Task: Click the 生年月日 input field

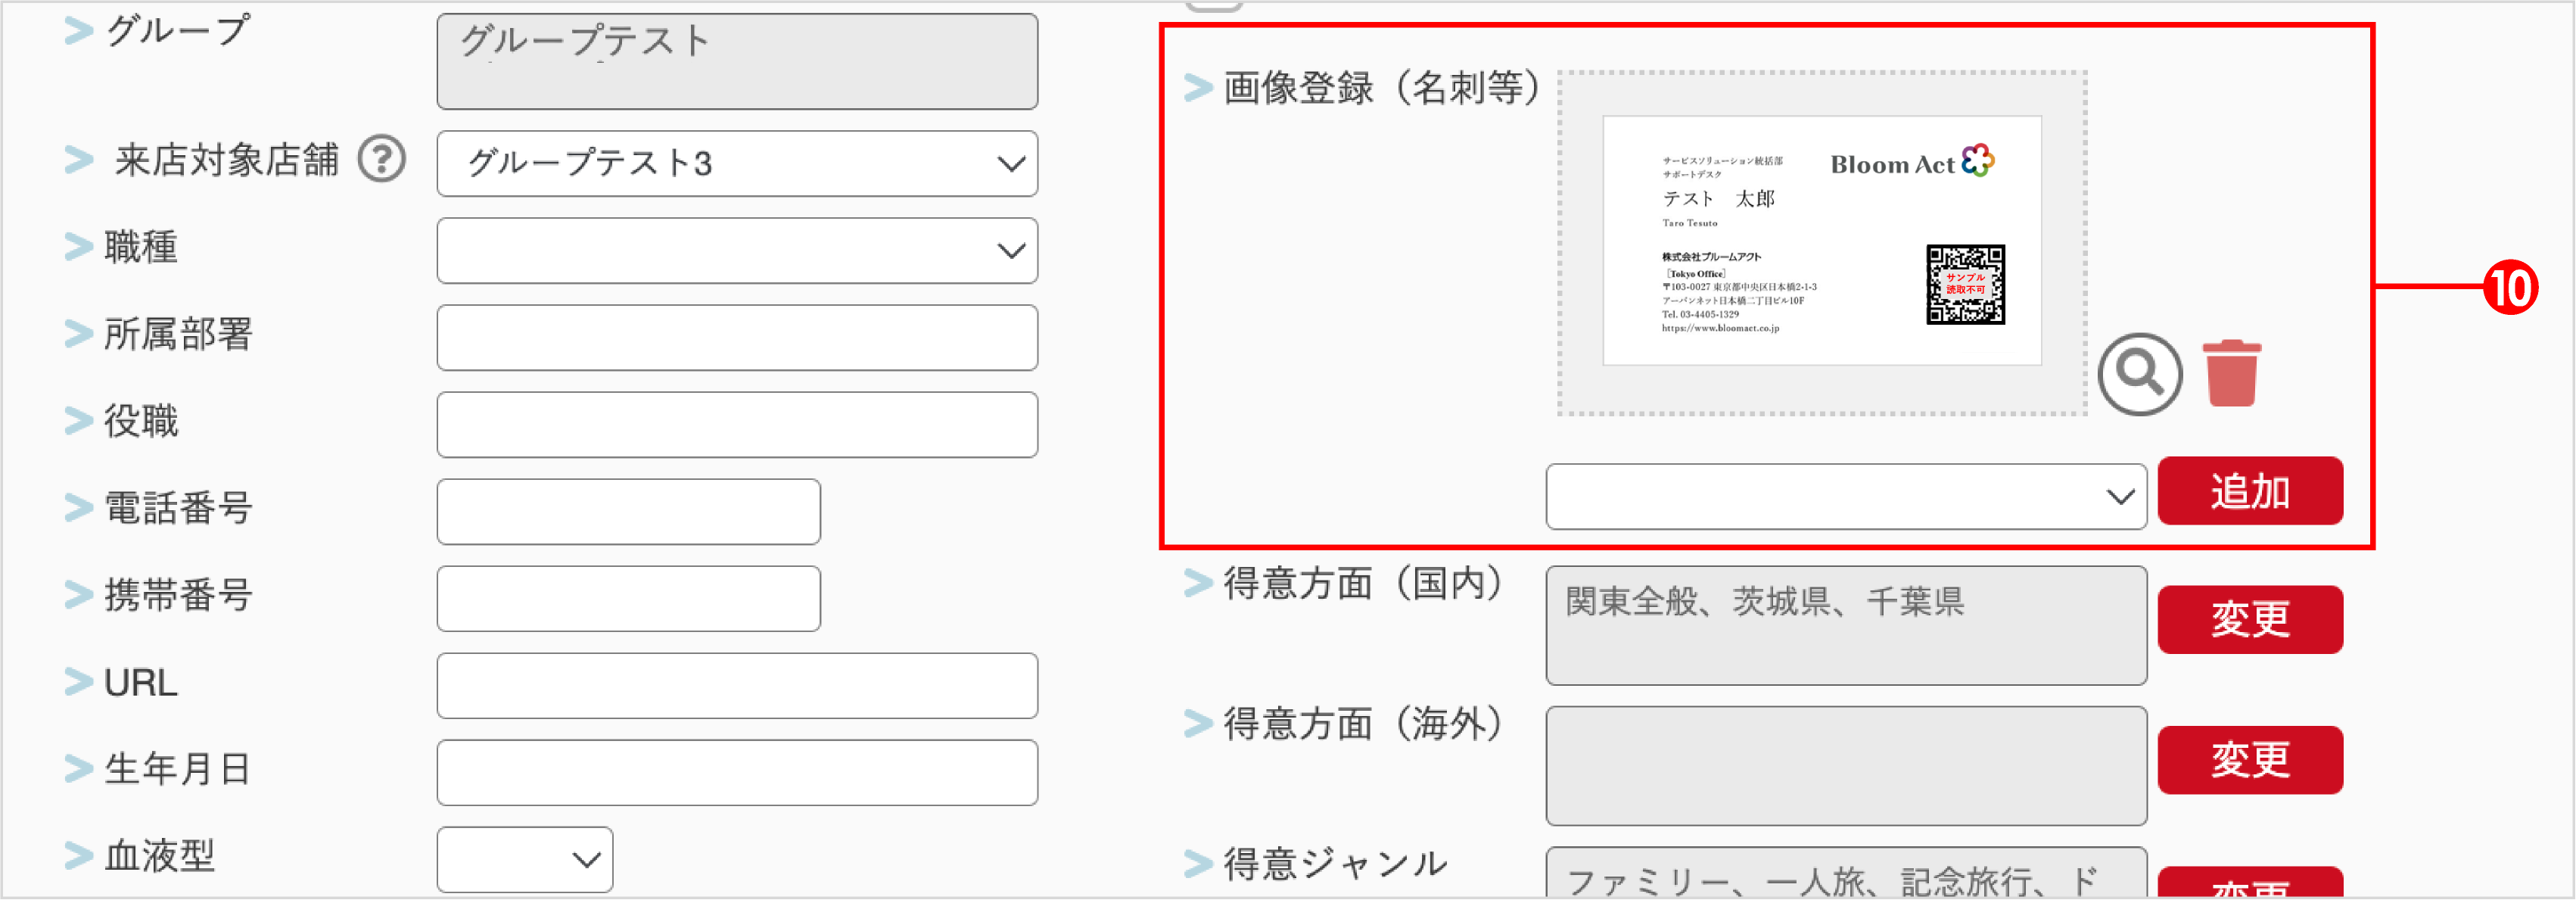Action: tap(737, 772)
